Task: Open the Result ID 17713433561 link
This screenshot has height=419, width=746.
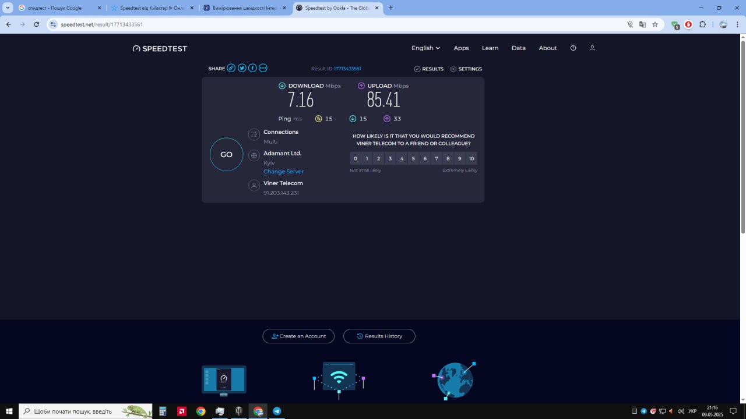Action: [347, 69]
